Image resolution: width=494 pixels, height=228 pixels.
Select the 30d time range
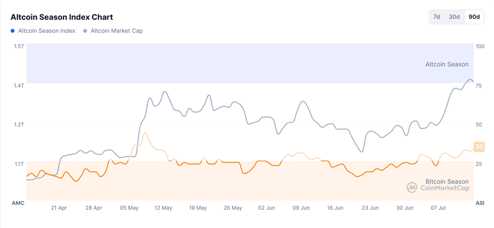(x=454, y=17)
